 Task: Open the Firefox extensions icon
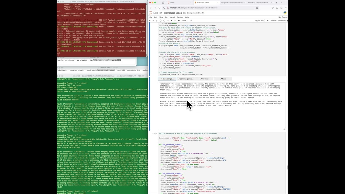click(281, 8)
